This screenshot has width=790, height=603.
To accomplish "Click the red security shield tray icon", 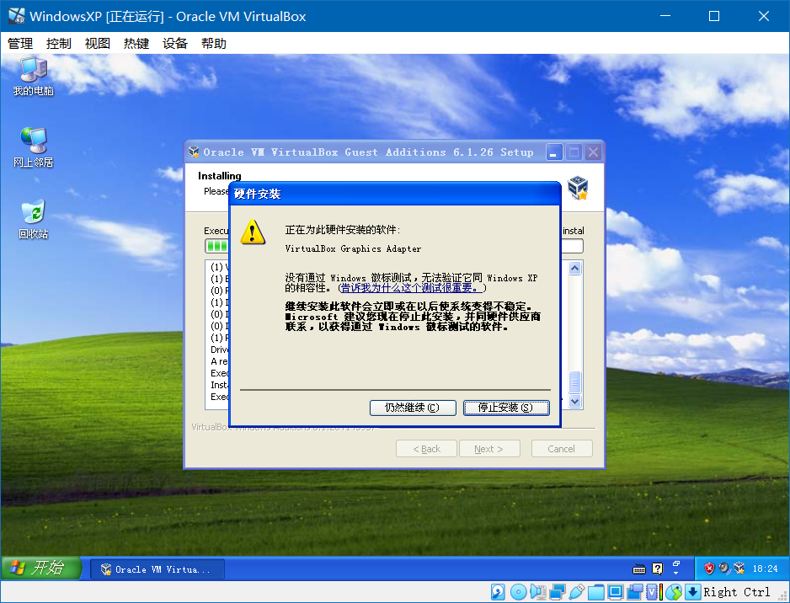I will tap(709, 568).
